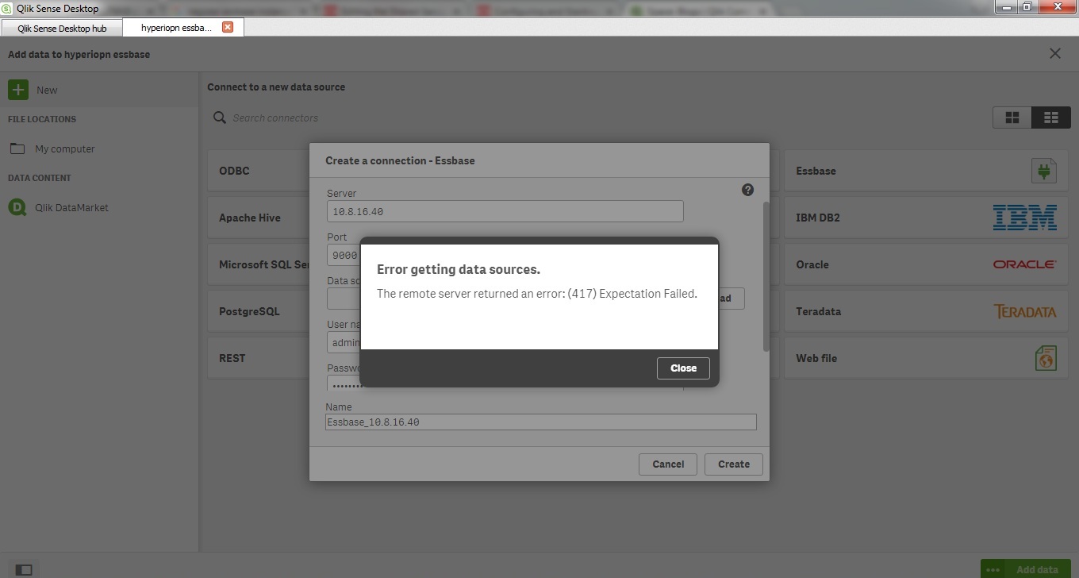1079x578 pixels.
Task: Select the Teradata connector text
Action: pyautogui.click(x=818, y=311)
